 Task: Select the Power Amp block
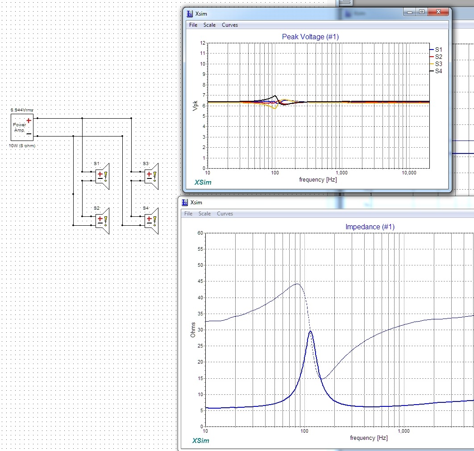tap(22, 127)
